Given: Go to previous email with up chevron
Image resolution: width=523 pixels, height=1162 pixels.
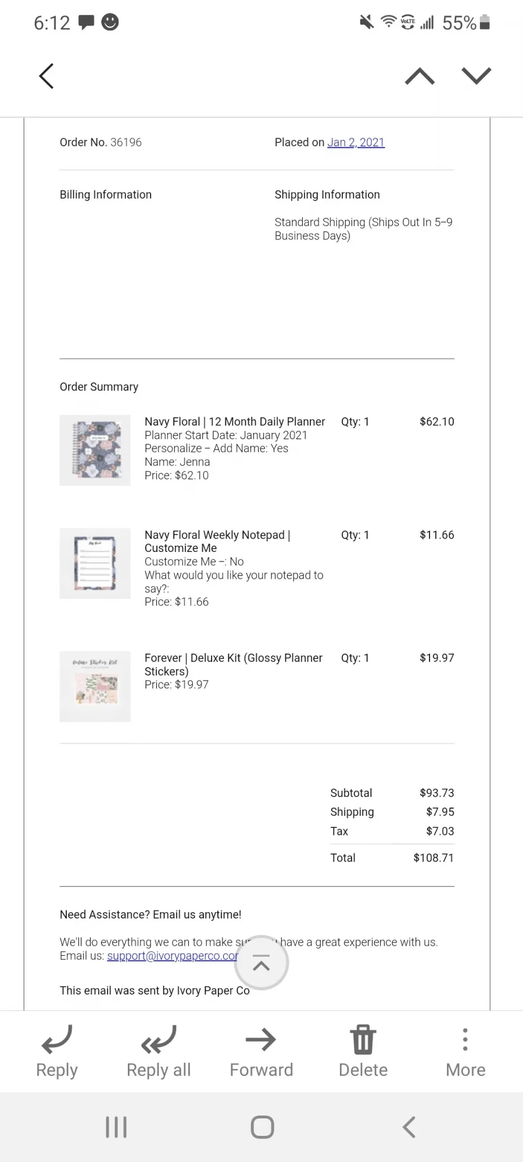Looking at the screenshot, I should tap(420, 76).
